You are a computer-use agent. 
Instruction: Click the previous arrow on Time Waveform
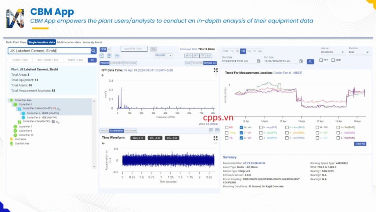(x=103, y=143)
